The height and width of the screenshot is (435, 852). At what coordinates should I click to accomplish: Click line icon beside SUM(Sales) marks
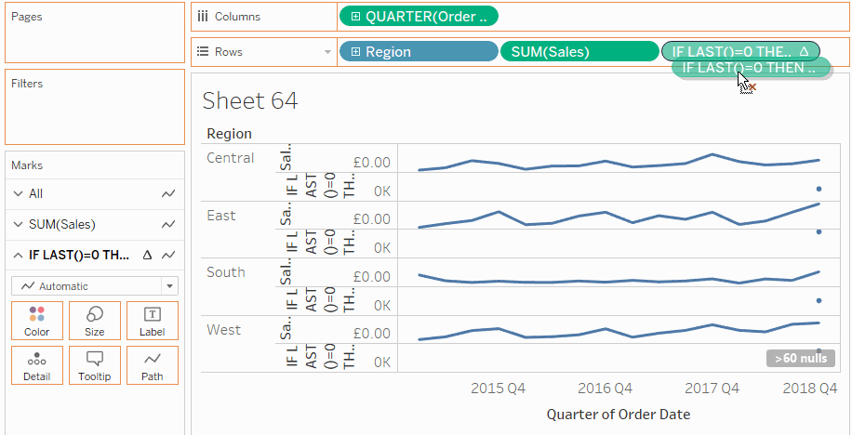[168, 224]
